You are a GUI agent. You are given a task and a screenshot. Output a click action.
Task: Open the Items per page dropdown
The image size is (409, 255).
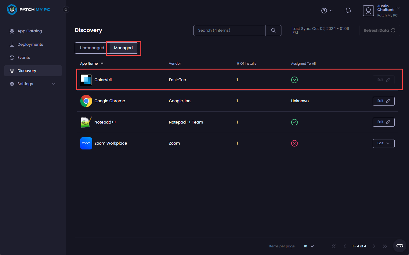[309, 246]
